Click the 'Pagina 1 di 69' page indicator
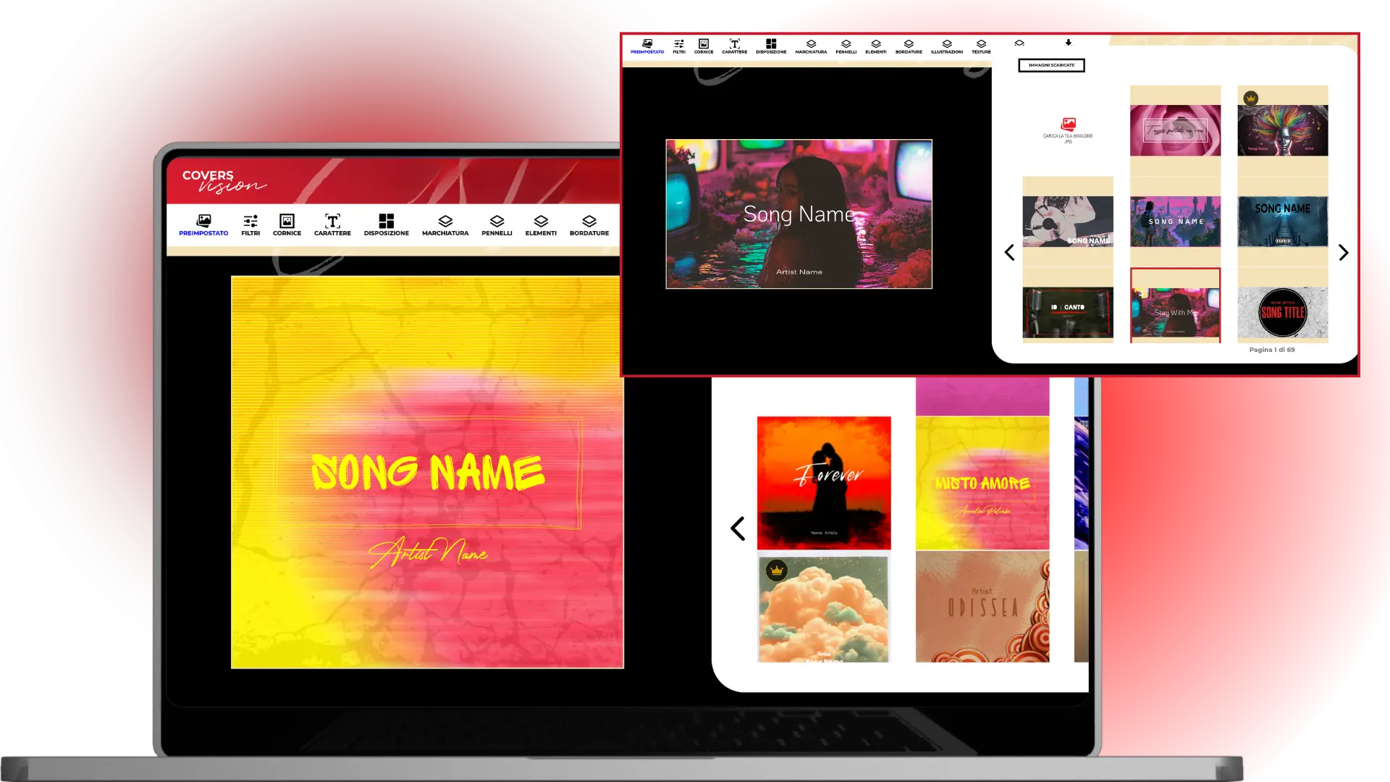 click(1272, 350)
